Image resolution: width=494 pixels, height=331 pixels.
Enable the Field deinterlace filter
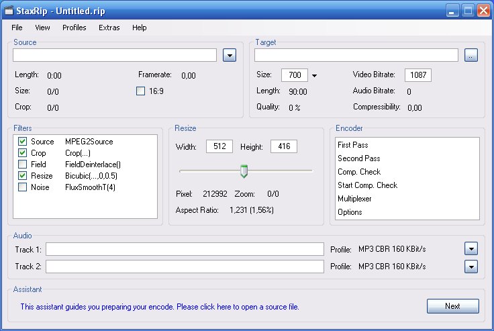coord(23,164)
